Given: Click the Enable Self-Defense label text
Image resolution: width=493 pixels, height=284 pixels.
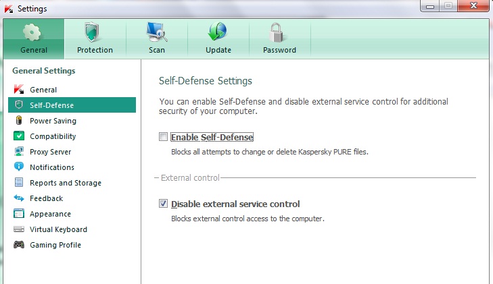Looking at the screenshot, I should (x=212, y=138).
